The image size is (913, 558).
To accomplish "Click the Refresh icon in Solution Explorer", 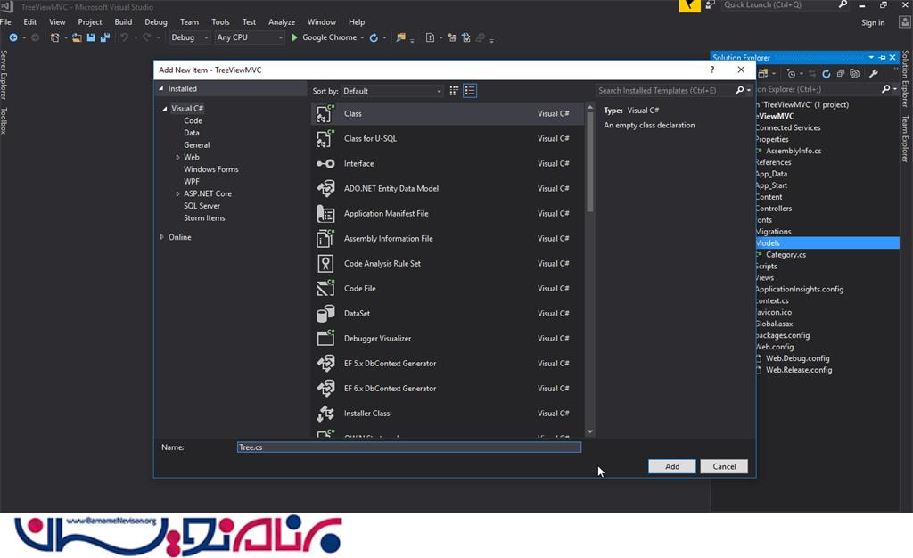I will tap(827, 74).
